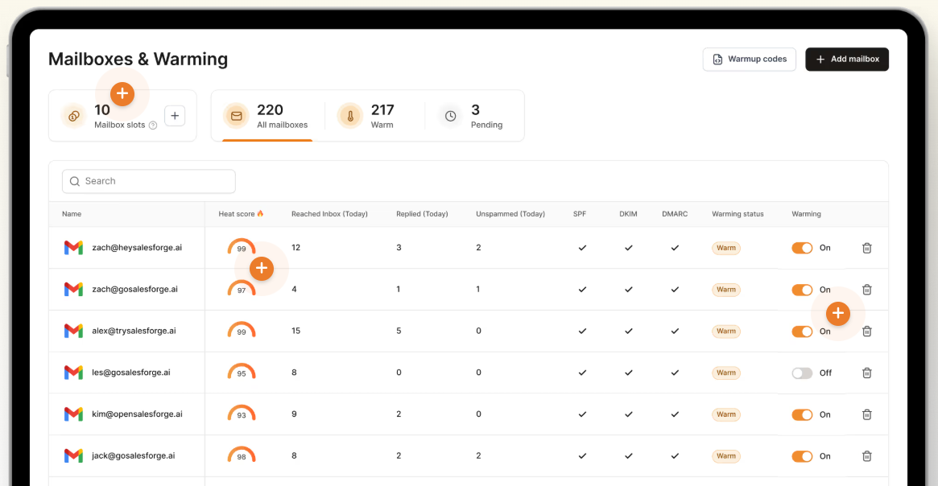Delete the zach@gosalesforge.ai mailbox
938x486 pixels.
click(867, 290)
